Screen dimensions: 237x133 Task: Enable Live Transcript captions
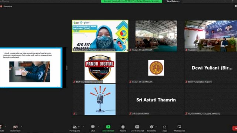(x=137, y=128)
